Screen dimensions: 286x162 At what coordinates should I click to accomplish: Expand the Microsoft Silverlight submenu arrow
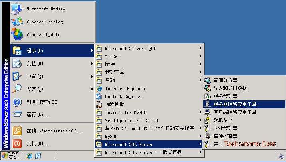(x=200, y=48)
